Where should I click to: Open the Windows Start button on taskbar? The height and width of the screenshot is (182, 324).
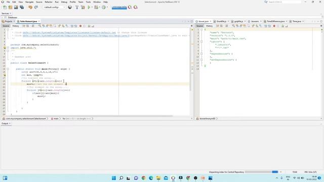pos(113,178)
